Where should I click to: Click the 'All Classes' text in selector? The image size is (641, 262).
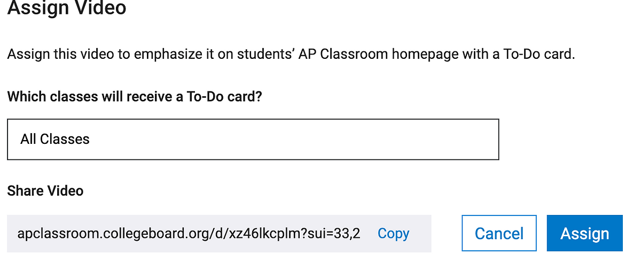click(55, 139)
